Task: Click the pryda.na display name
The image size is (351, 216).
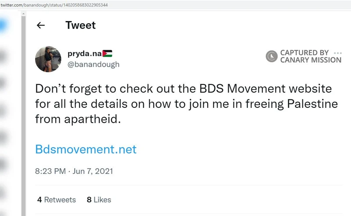Action: [x=84, y=53]
